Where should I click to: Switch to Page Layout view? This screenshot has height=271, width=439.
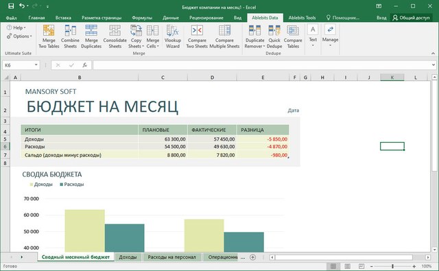click(x=347, y=266)
